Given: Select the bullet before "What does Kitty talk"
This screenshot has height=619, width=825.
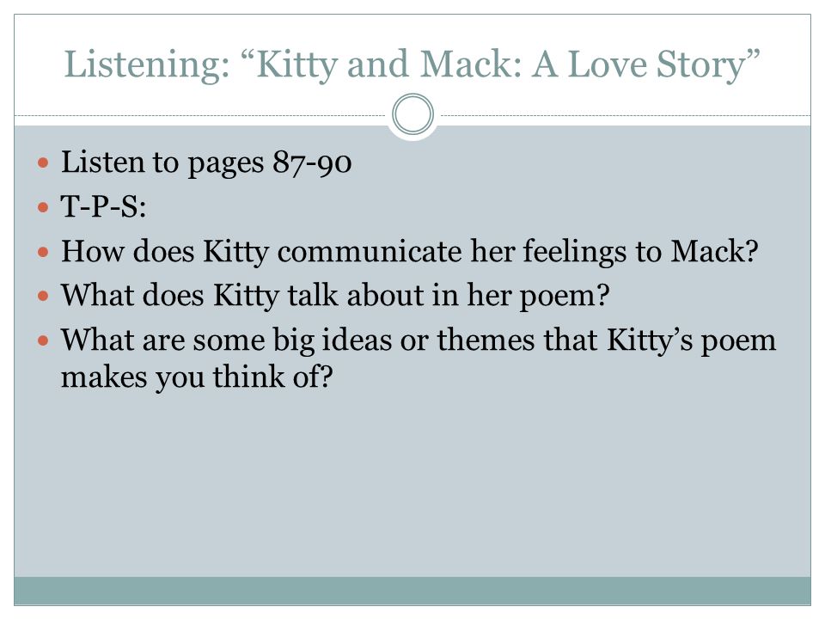Looking at the screenshot, I should (43, 297).
